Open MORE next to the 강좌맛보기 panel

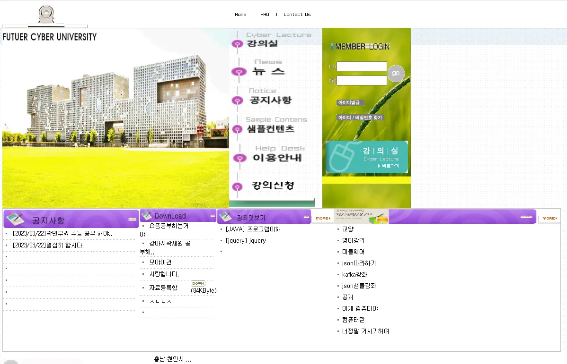point(322,218)
